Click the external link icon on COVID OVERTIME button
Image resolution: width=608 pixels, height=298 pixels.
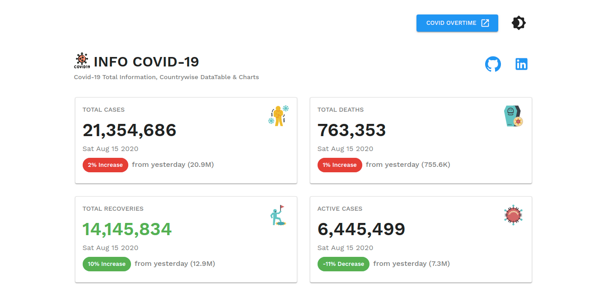click(486, 23)
